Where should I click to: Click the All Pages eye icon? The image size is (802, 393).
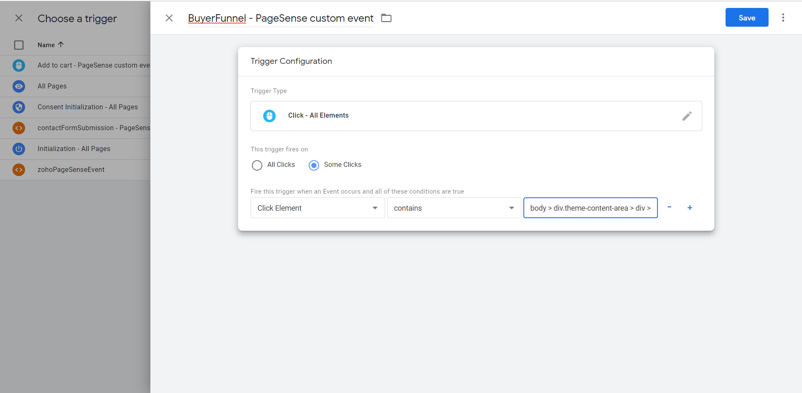(x=19, y=86)
